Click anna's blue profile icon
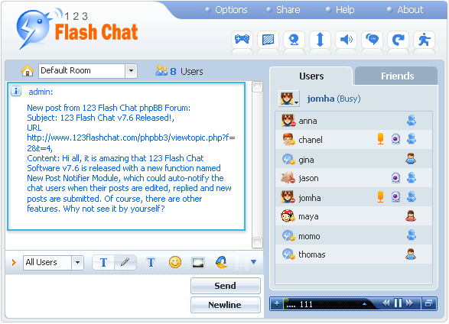449x324 pixels. tap(412, 121)
